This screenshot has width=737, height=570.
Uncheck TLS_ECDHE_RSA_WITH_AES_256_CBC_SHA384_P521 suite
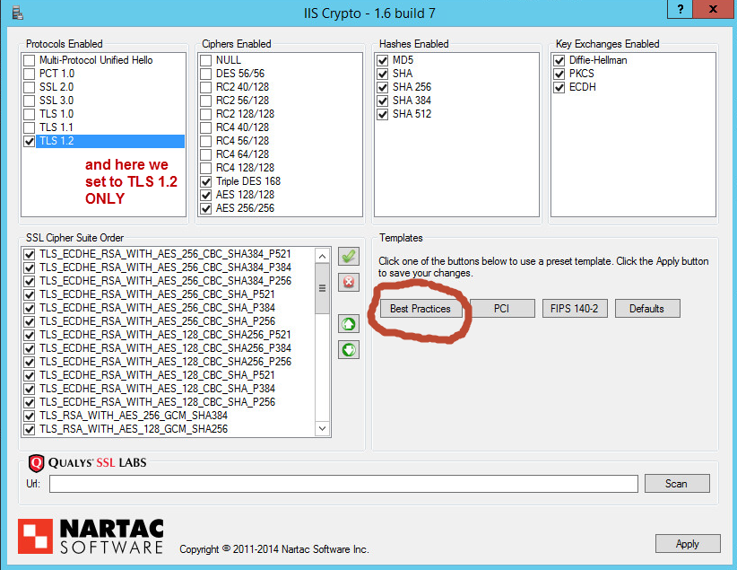click(x=30, y=254)
